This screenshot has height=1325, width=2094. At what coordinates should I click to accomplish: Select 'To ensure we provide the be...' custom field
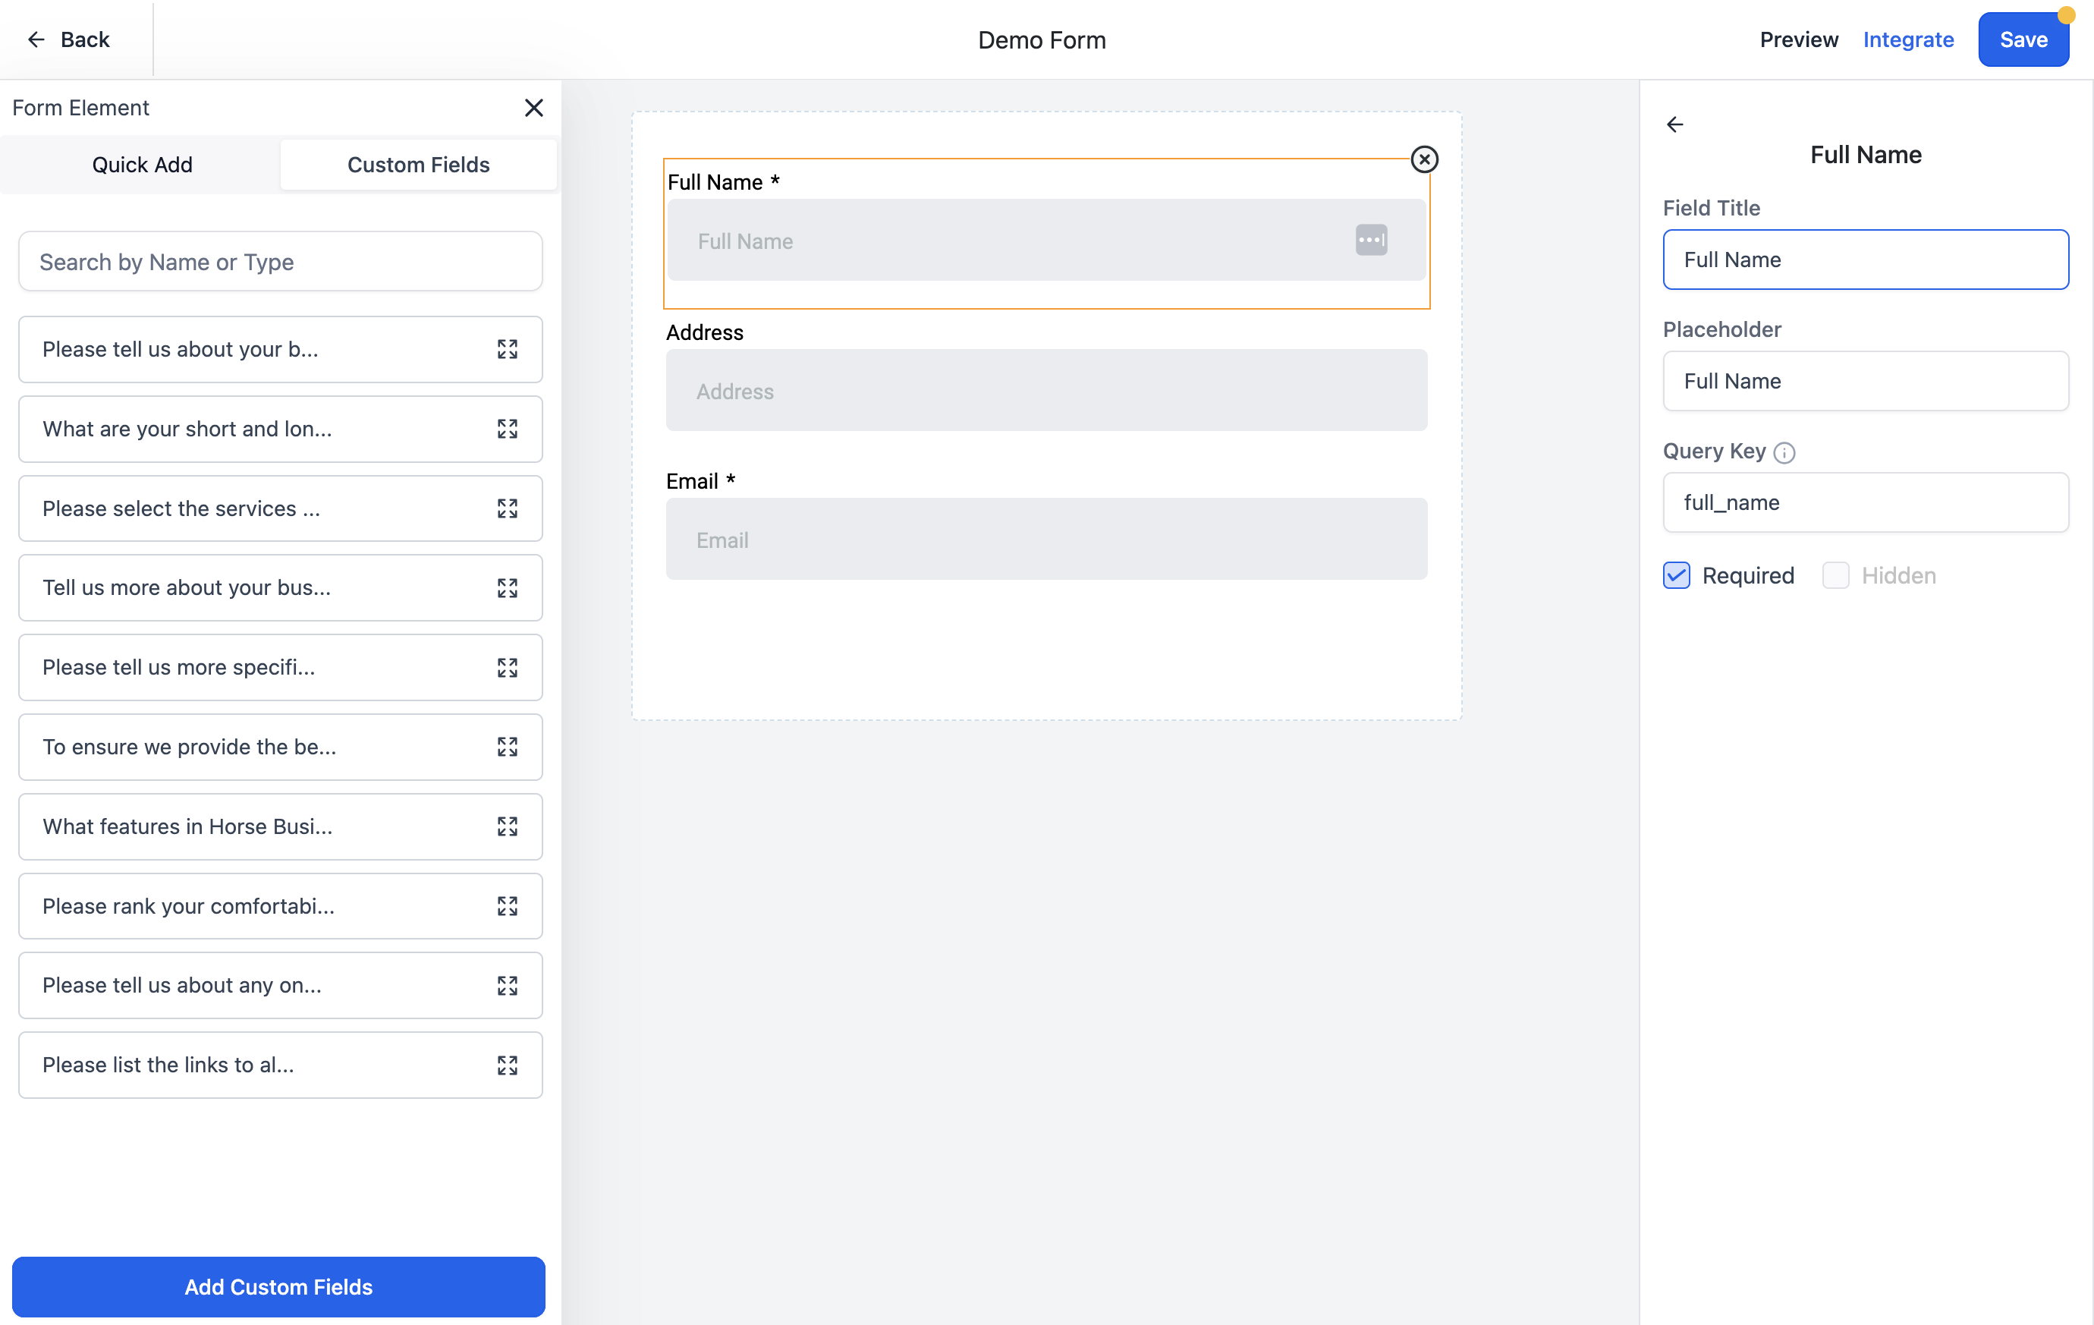pos(280,747)
